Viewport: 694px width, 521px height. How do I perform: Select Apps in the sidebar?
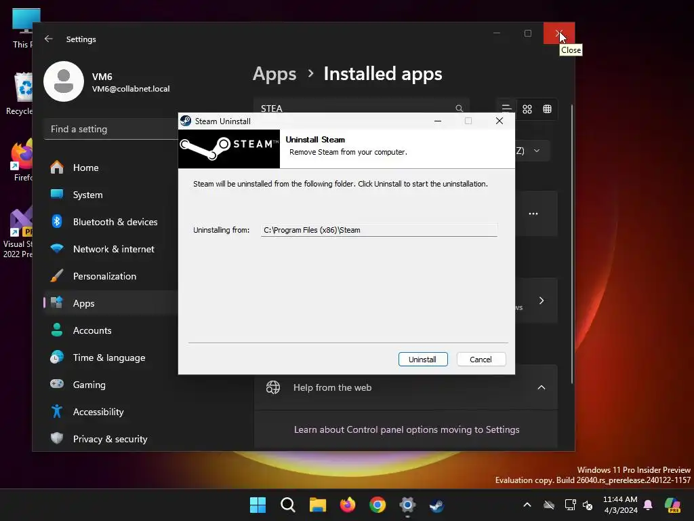(110, 303)
